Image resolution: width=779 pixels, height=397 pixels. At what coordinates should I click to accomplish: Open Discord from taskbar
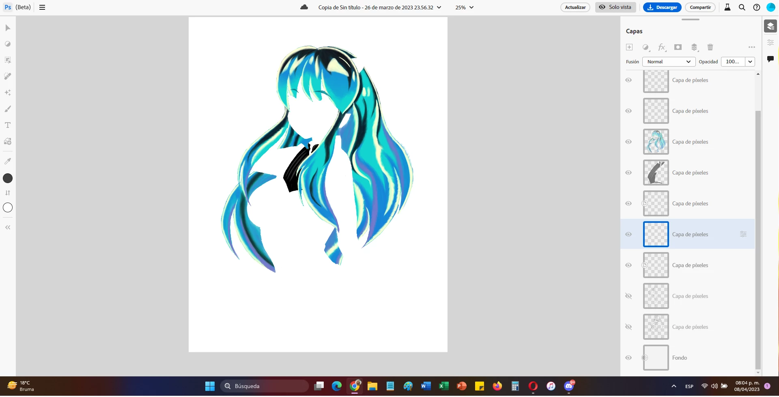pos(569,386)
